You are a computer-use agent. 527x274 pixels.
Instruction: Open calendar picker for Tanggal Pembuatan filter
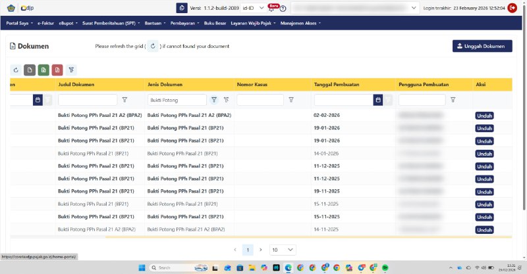click(377, 100)
